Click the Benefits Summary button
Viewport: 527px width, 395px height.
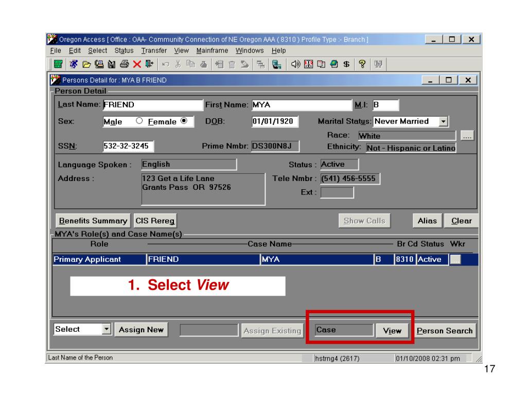93,221
